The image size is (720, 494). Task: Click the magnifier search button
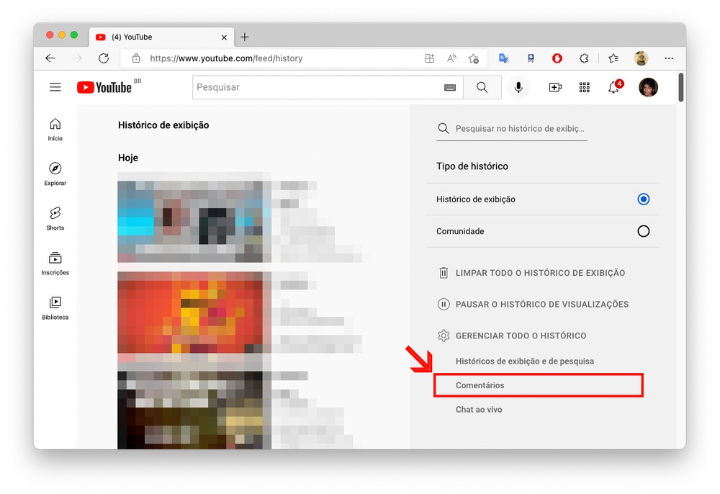click(x=482, y=87)
